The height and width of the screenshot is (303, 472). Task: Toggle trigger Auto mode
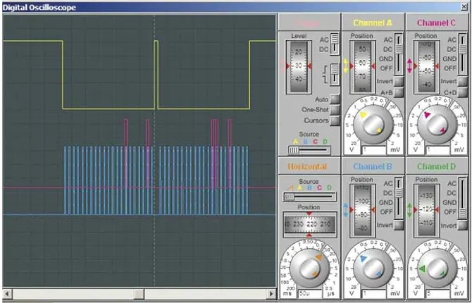pos(335,99)
